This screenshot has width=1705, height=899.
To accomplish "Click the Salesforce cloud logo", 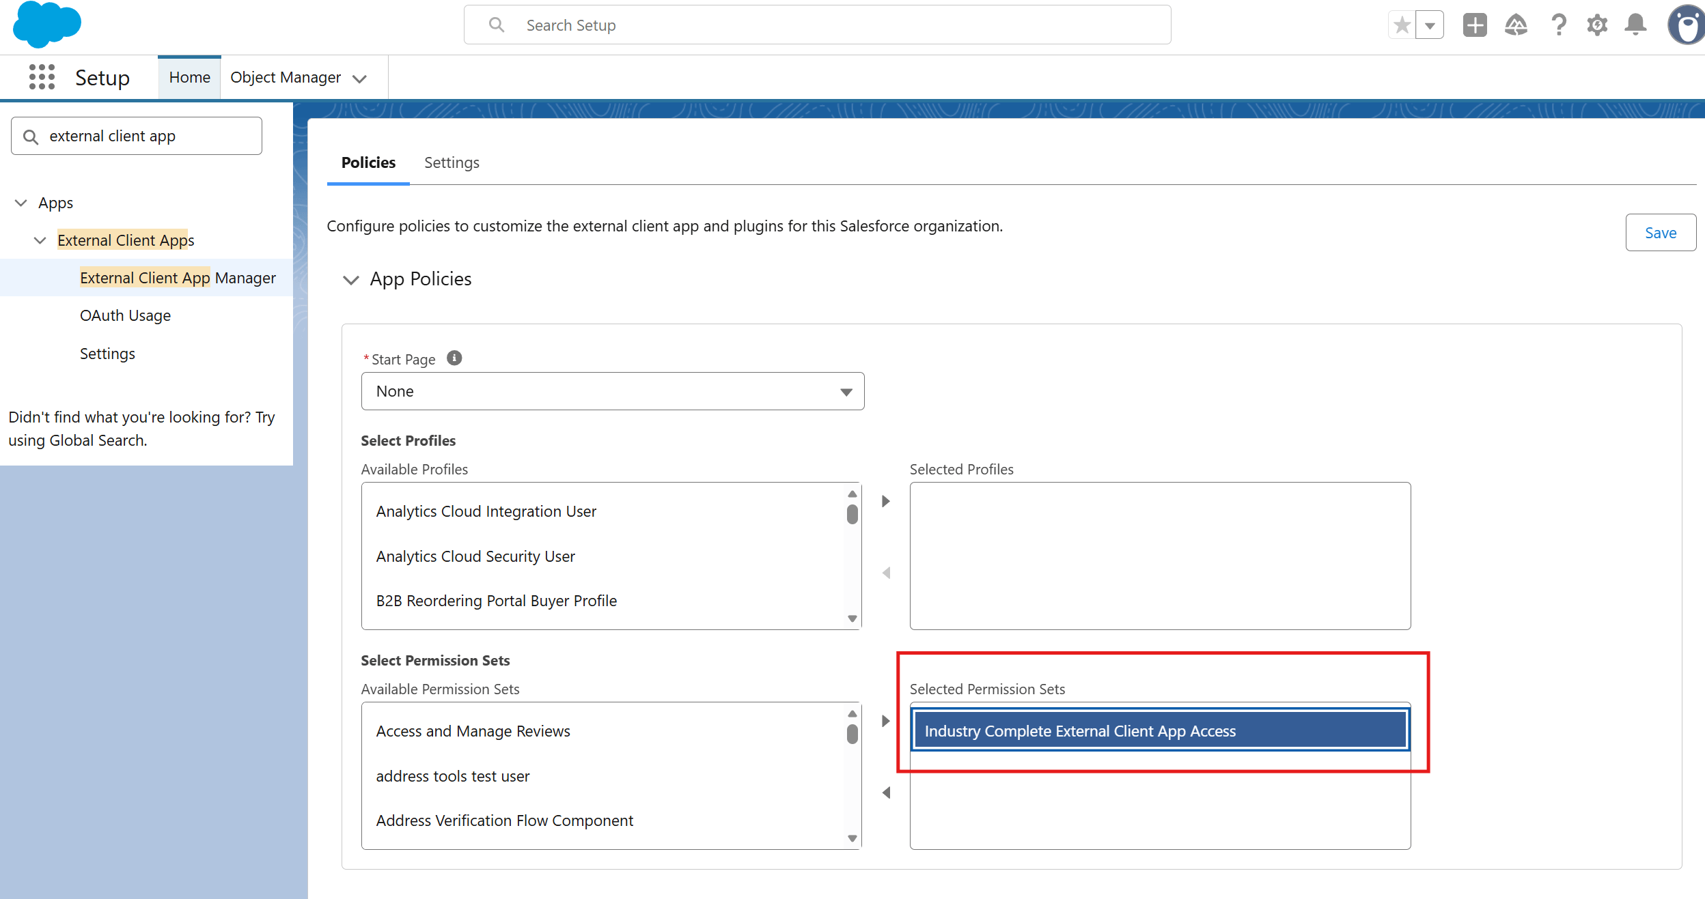I will pyautogui.click(x=46, y=25).
